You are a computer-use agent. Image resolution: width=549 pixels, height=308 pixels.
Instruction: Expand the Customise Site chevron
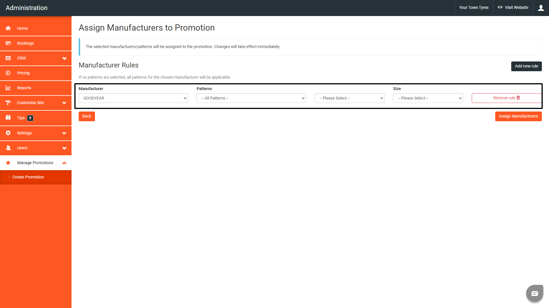(64, 103)
